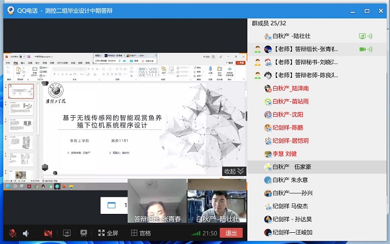The width and height of the screenshot is (390, 244).
Task: Switch to grid view with 宫格
Action: pyautogui.click(x=140, y=233)
